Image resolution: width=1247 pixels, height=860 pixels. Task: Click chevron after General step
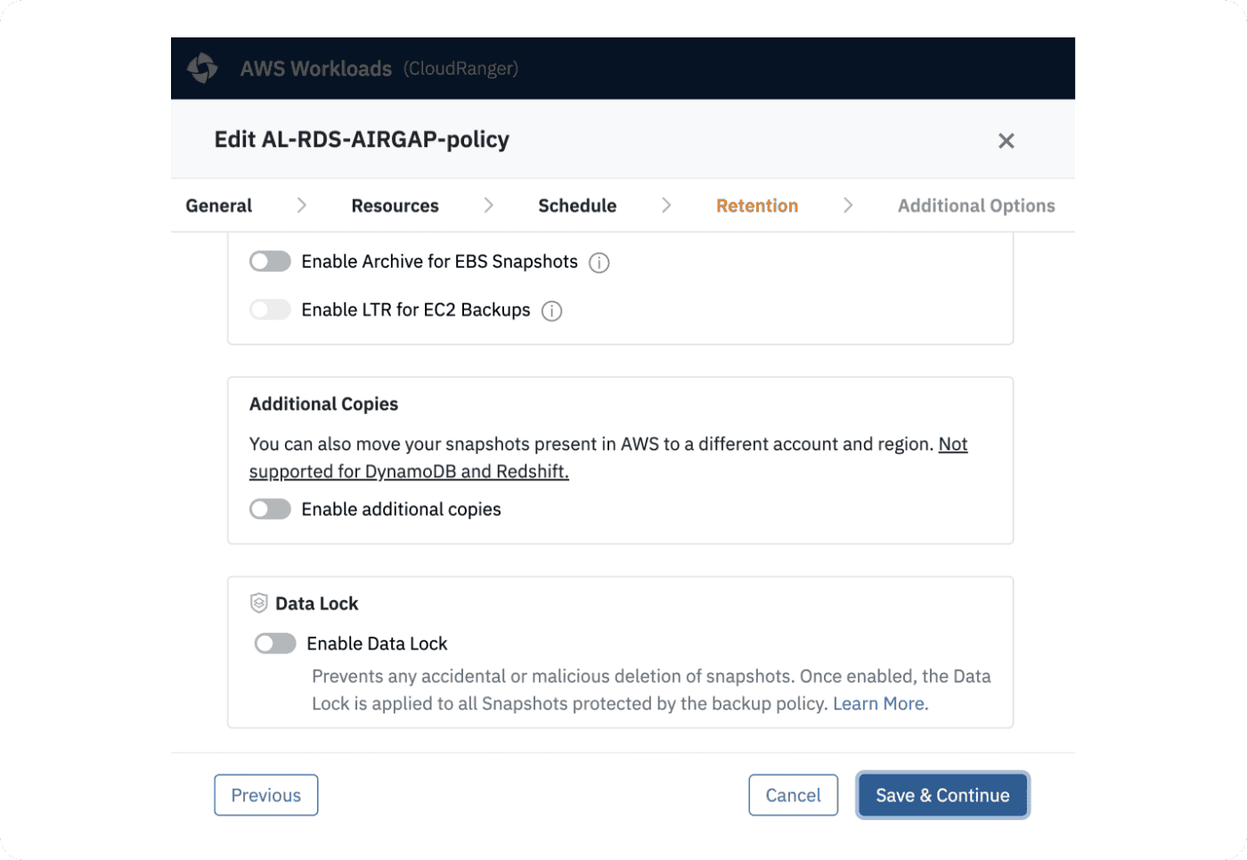302,206
